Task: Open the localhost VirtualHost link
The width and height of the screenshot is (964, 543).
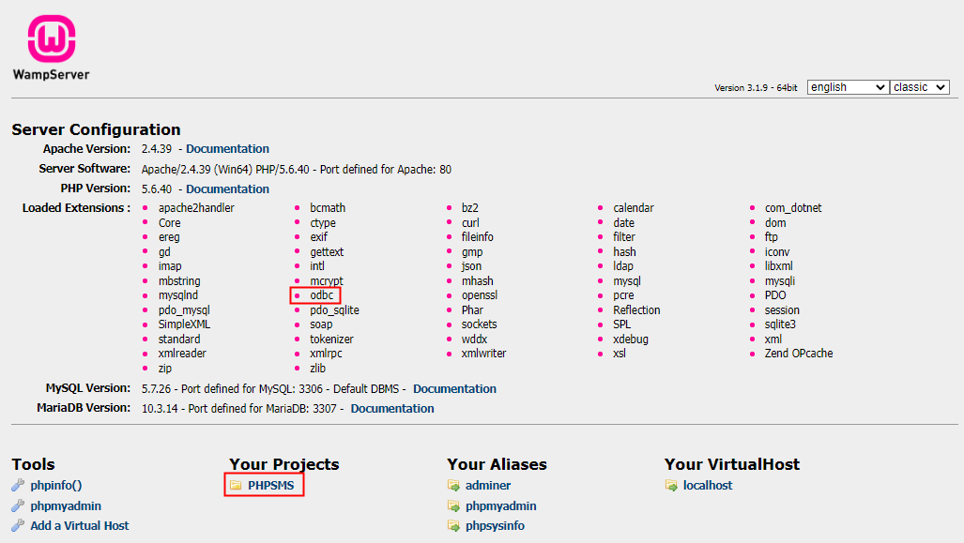Action: [708, 486]
